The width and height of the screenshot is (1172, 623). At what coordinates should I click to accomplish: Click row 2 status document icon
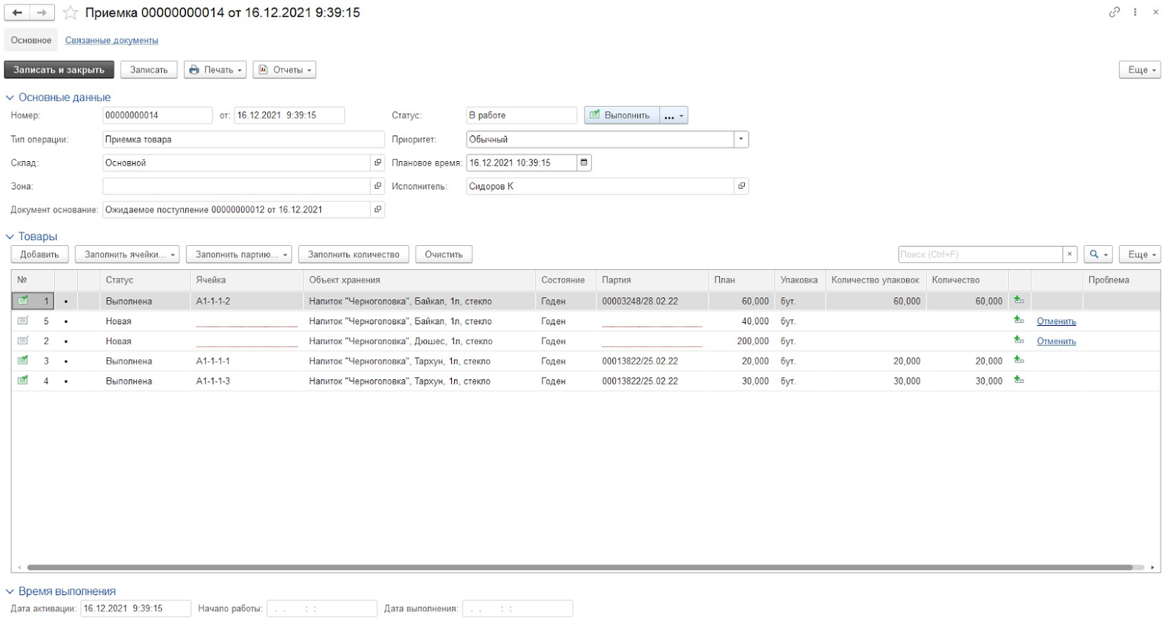point(23,340)
